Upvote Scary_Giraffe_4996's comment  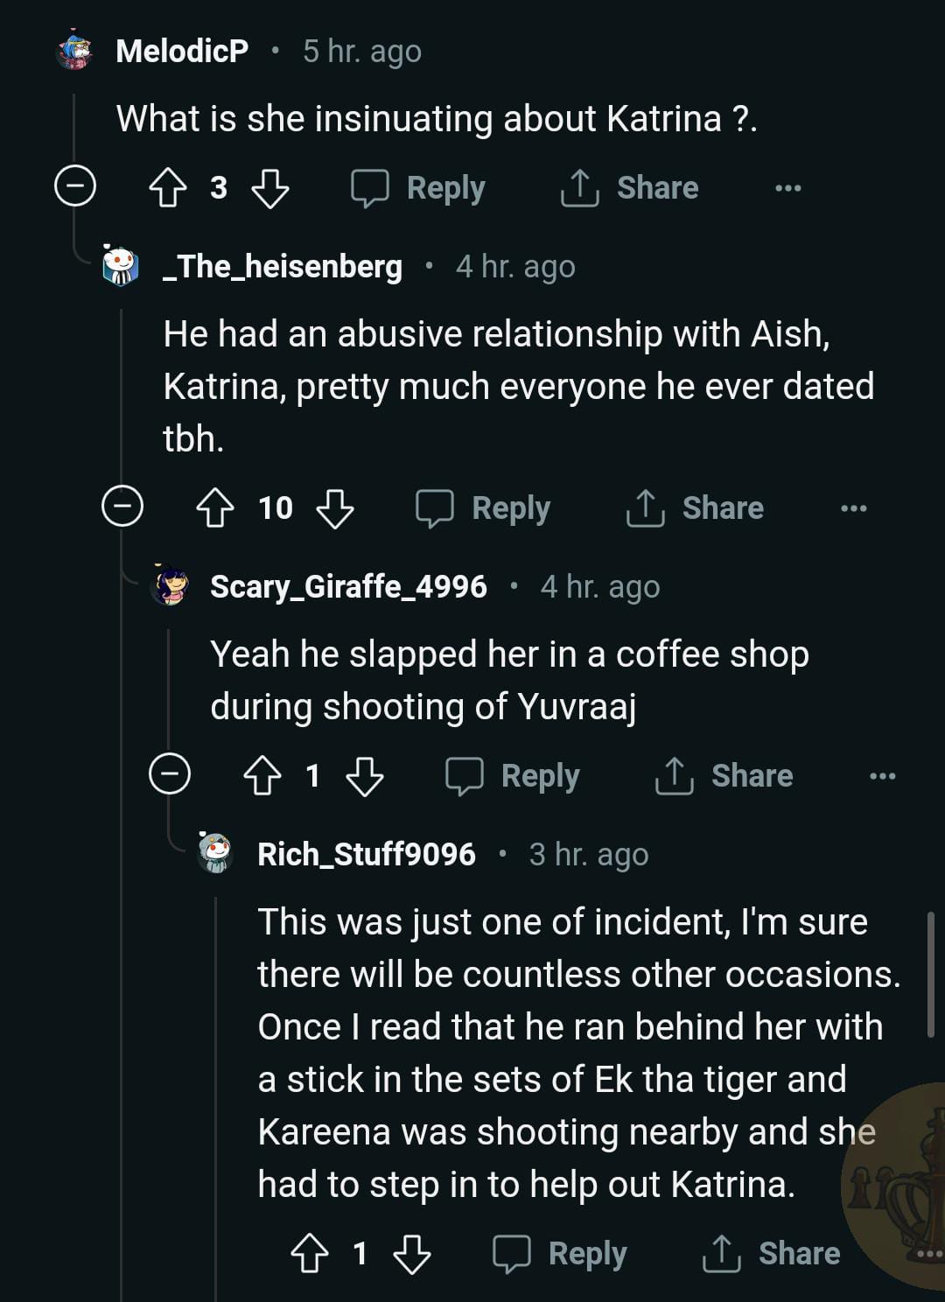[x=262, y=776]
